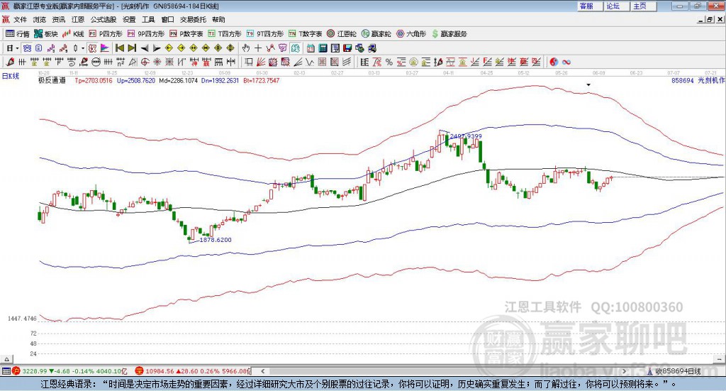Toggle the colored flag chart icon
The image size is (726, 391).
(x=105, y=48)
